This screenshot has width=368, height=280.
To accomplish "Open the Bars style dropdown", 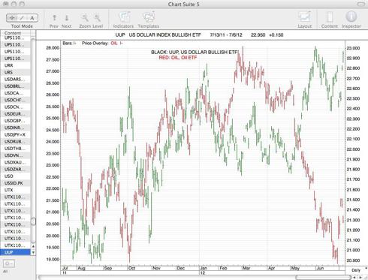I will (69, 44).
